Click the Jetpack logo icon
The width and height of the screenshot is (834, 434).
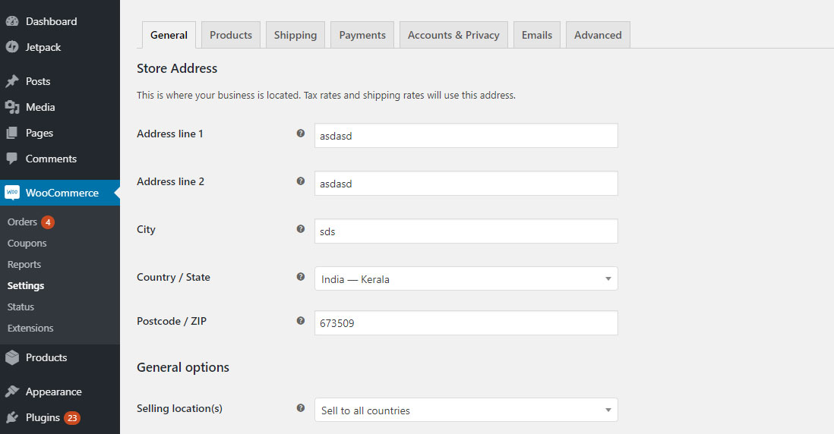pos(11,47)
